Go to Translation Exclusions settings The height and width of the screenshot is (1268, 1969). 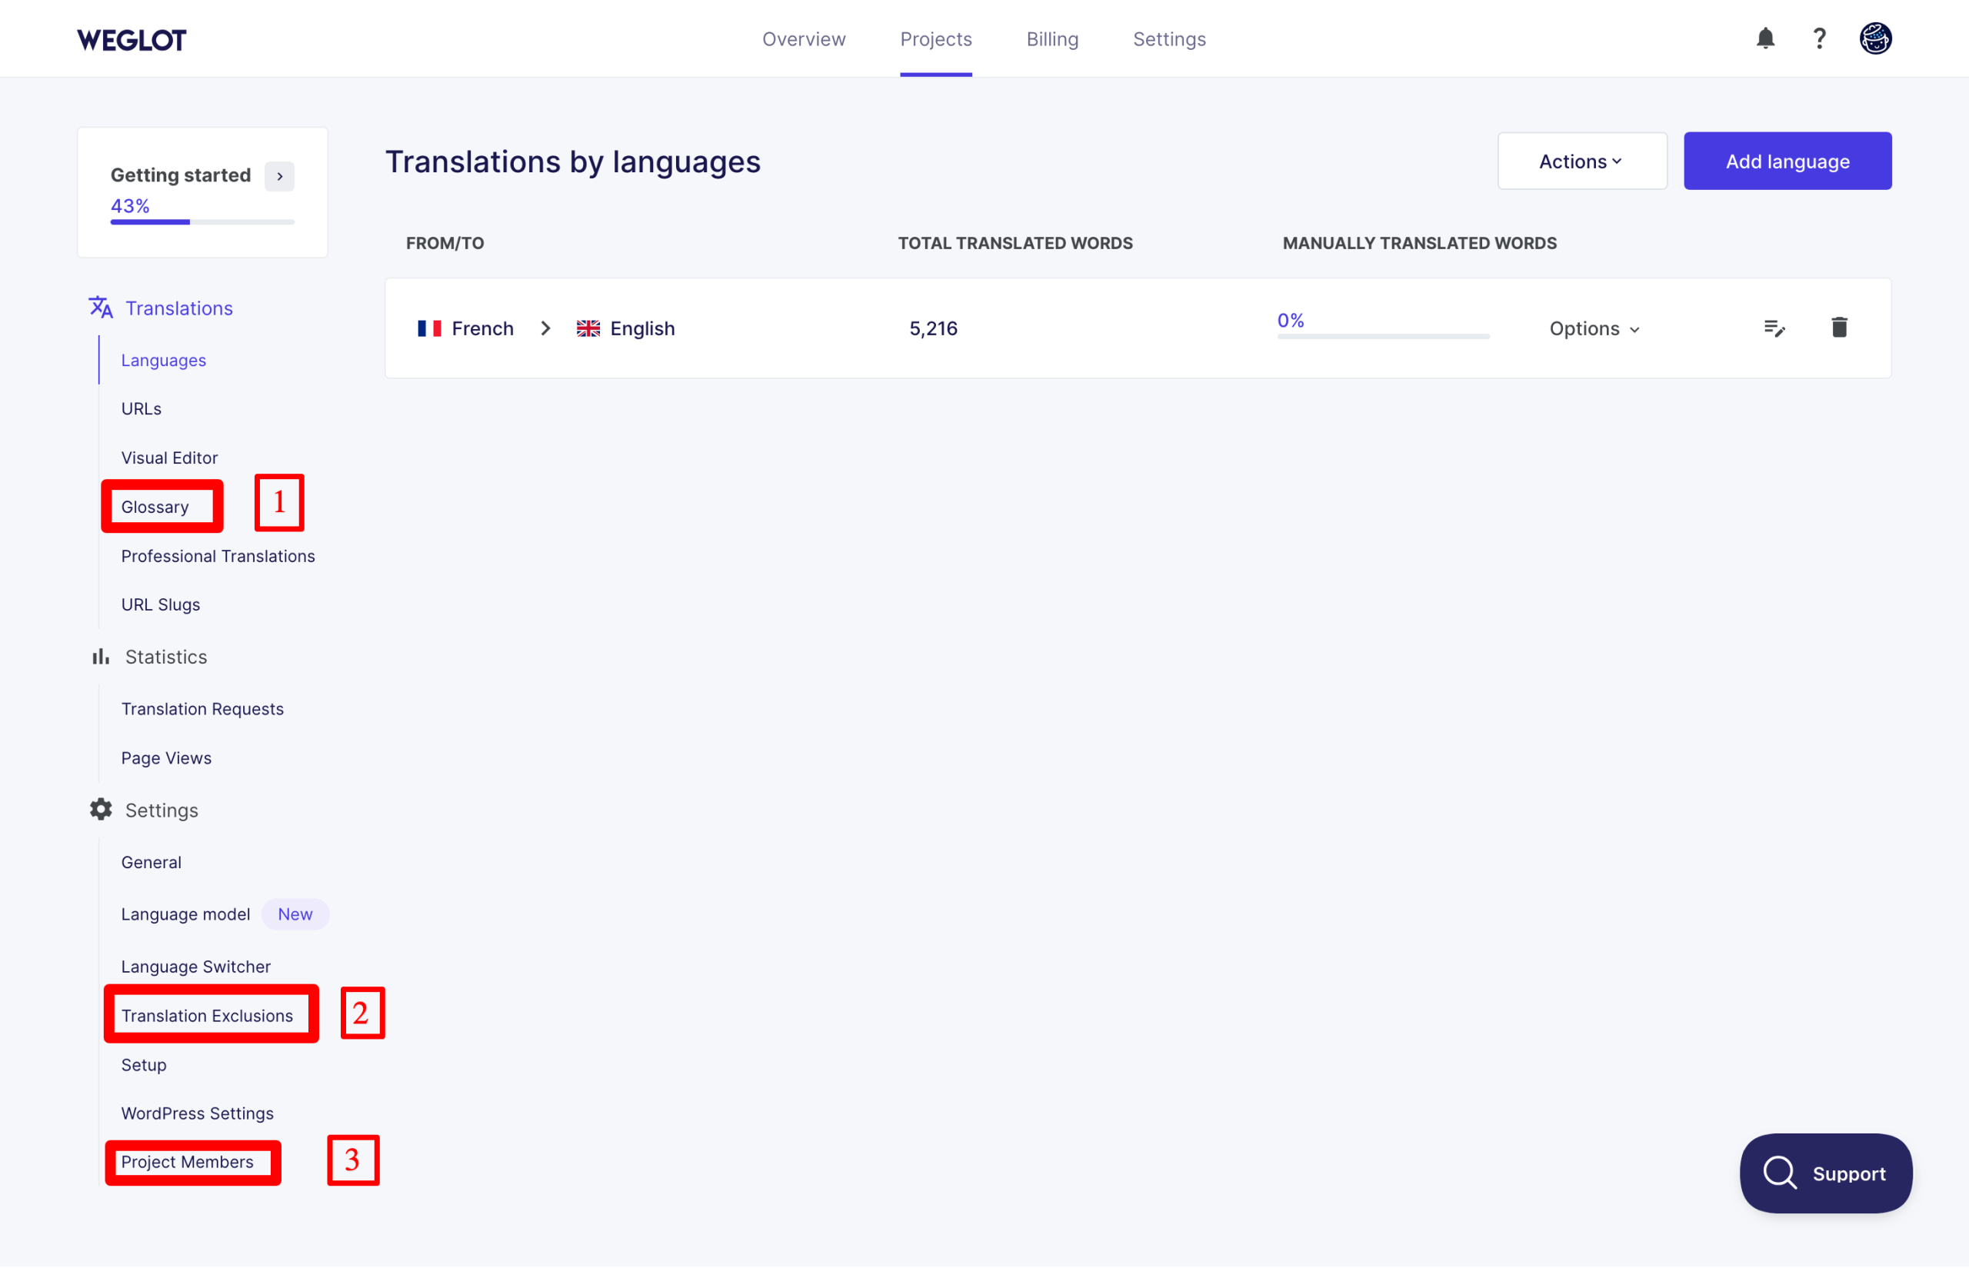pyautogui.click(x=207, y=1015)
